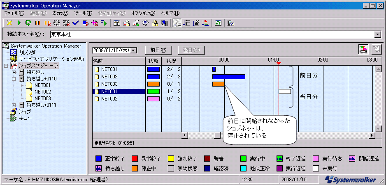Click the dashed gear disable icon

(57, 23)
